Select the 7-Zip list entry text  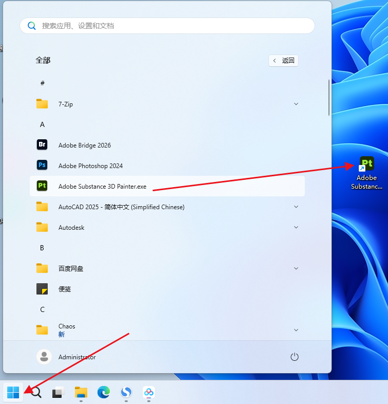pyautogui.click(x=66, y=104)
